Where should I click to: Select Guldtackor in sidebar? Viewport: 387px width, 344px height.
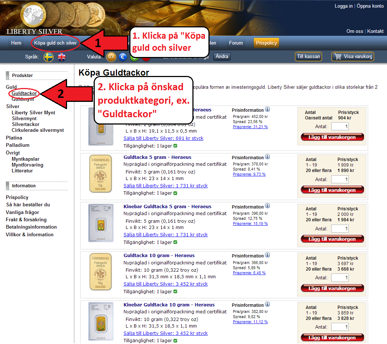coord(24,93)
